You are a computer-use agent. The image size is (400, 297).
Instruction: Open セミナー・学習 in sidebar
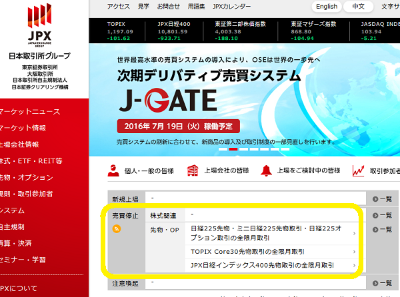[23, 260]
